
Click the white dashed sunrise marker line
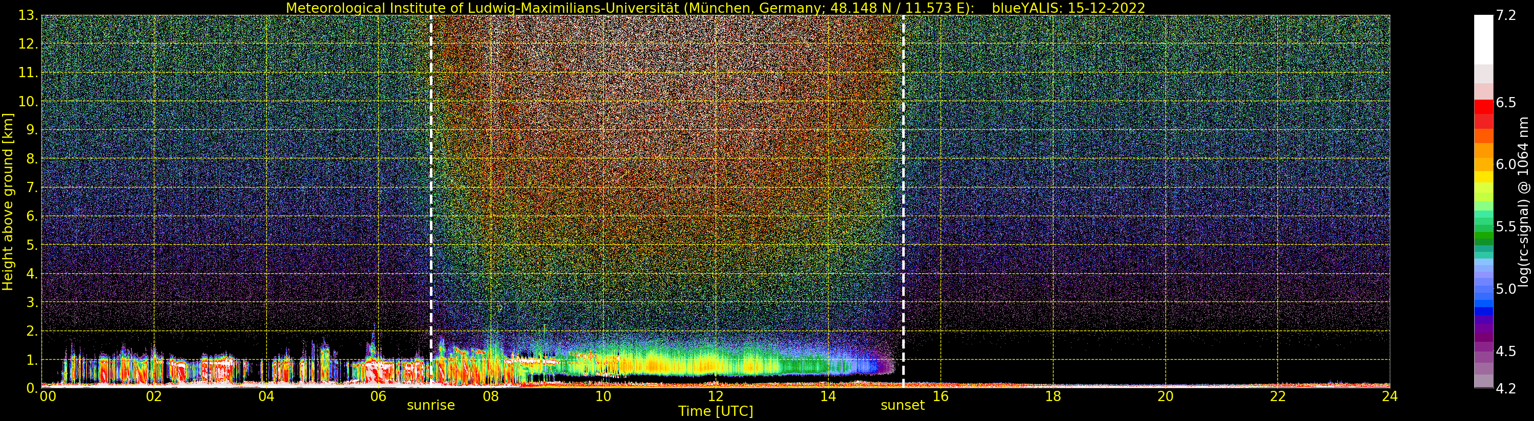pyautogui.click(x=431, y=201)
